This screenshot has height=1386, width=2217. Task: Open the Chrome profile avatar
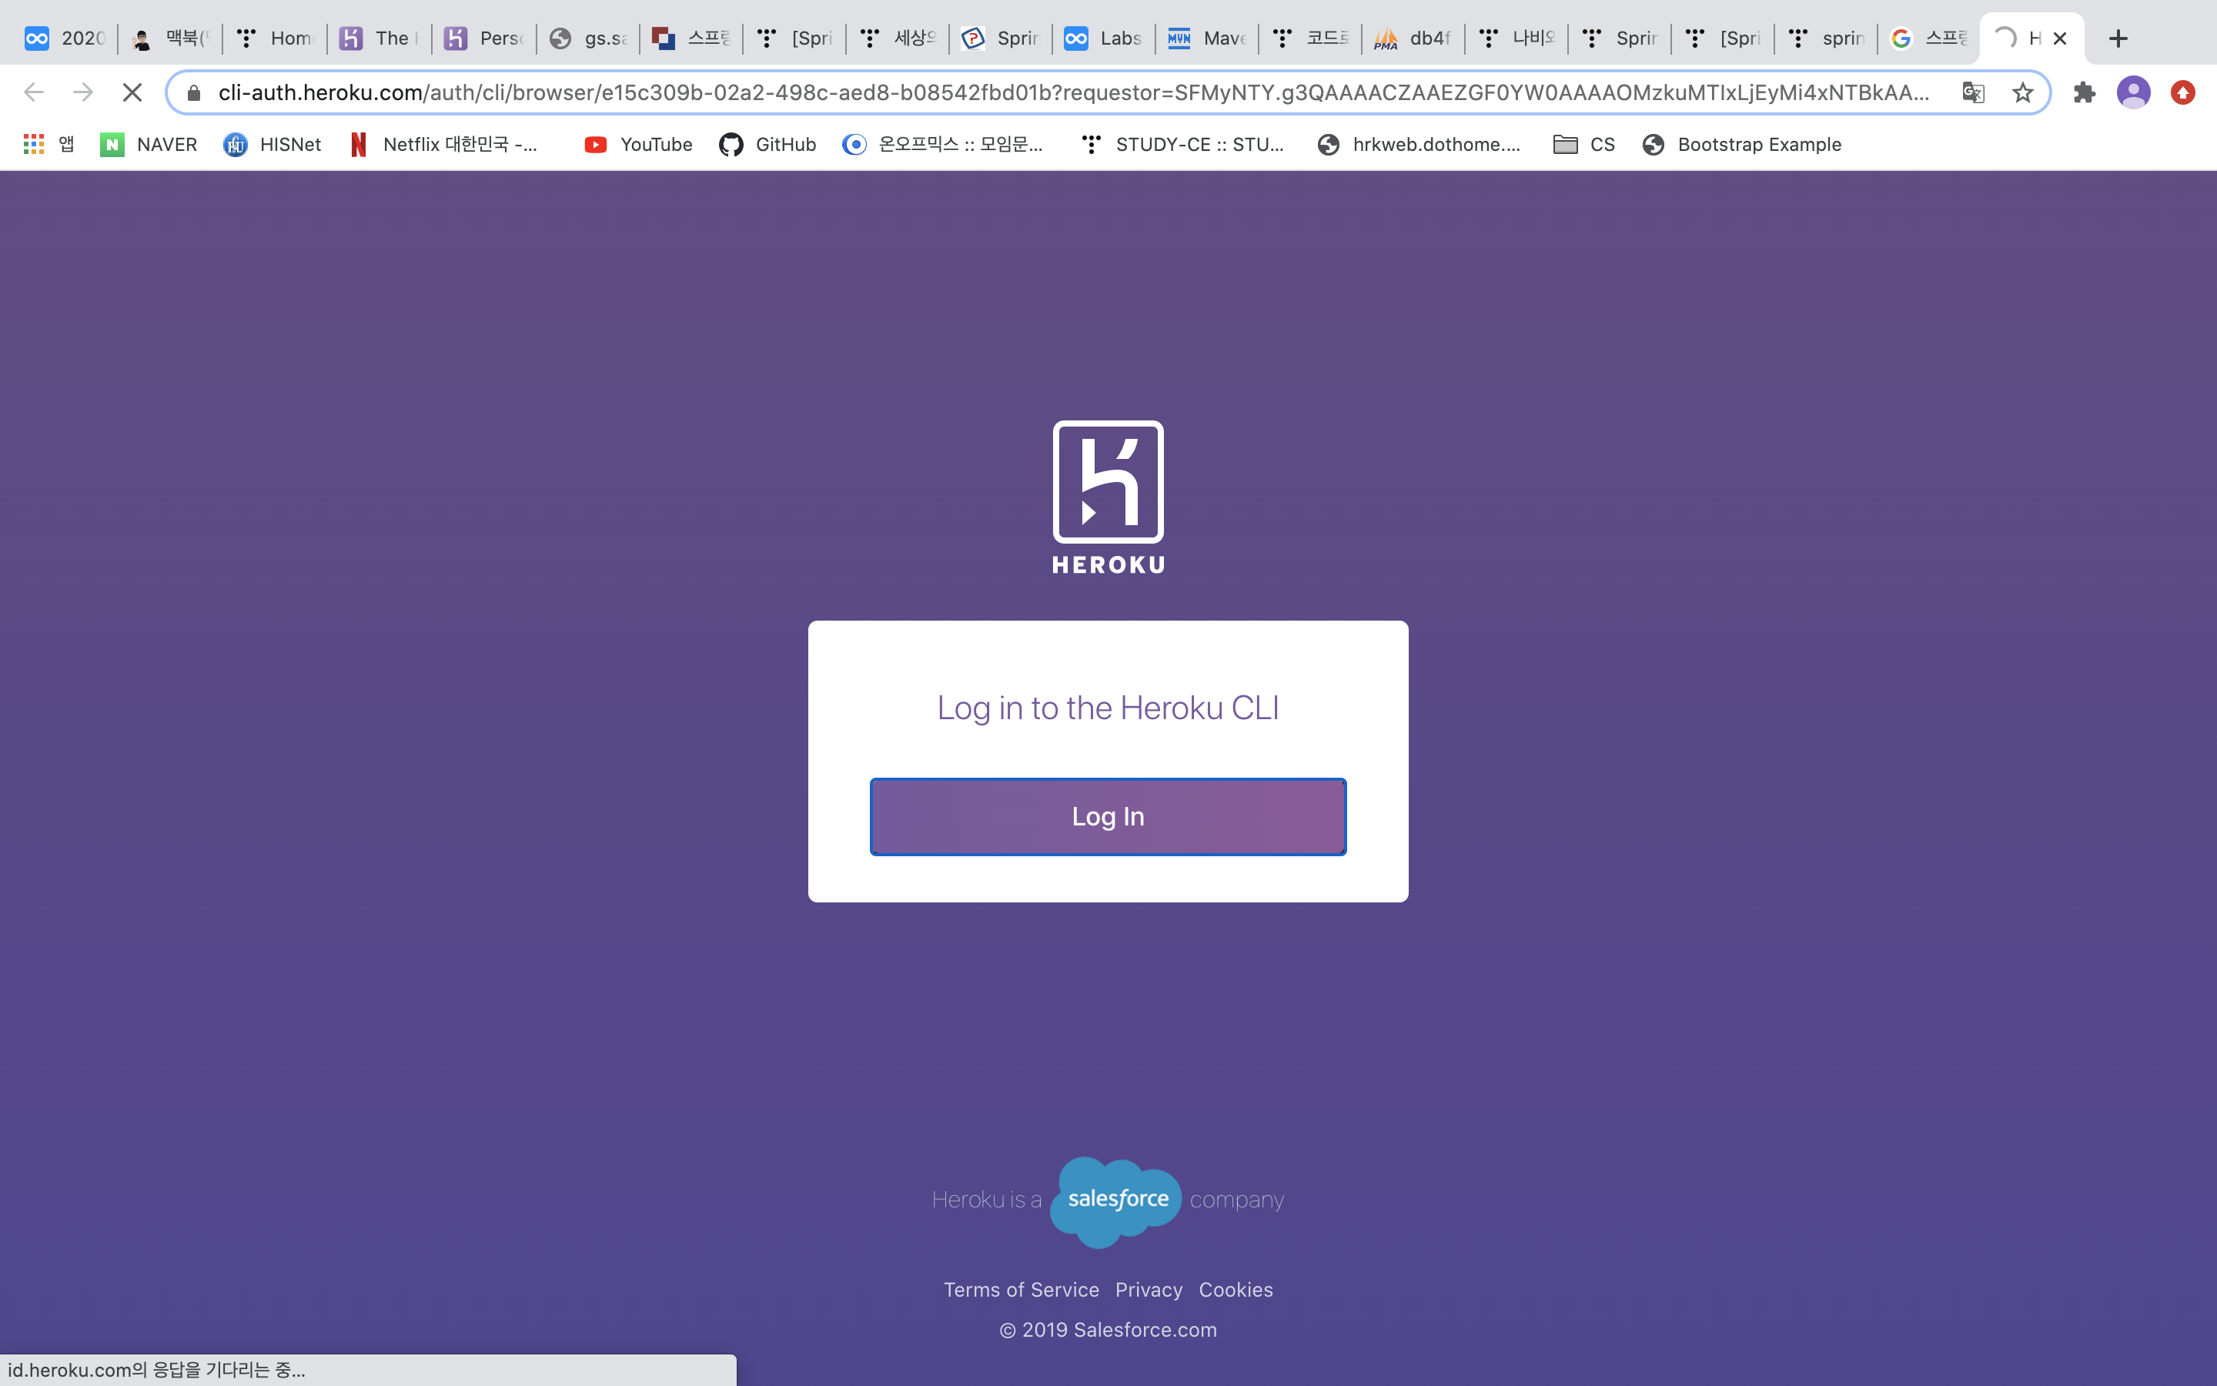point(2133,92)
